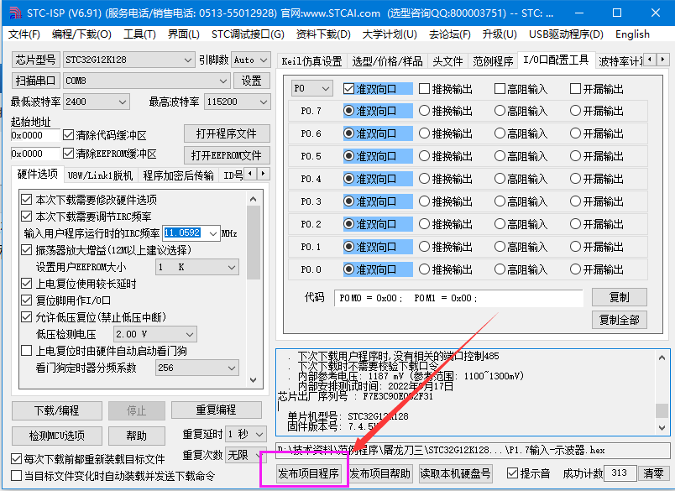Switch to the Keil仿真设置 tab
The width and height of the screenshot is (675, 491).
[311, 61]
